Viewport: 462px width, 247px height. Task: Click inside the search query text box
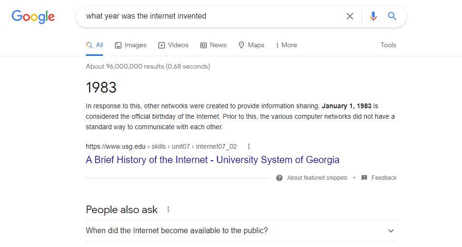coord(210,16)
